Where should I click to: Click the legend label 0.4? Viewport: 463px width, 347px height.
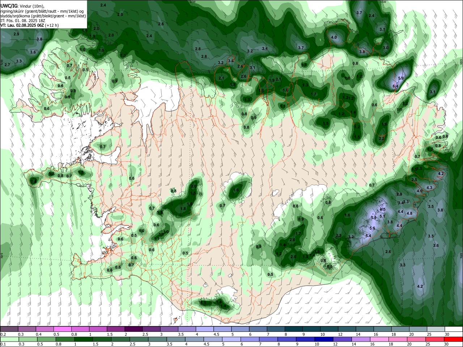tap(39, 334)
